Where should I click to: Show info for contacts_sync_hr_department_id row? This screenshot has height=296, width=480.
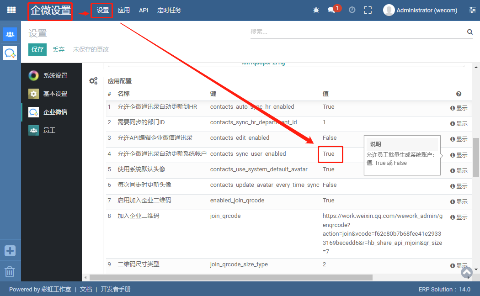pyautogui.click(x=459, y=123)
